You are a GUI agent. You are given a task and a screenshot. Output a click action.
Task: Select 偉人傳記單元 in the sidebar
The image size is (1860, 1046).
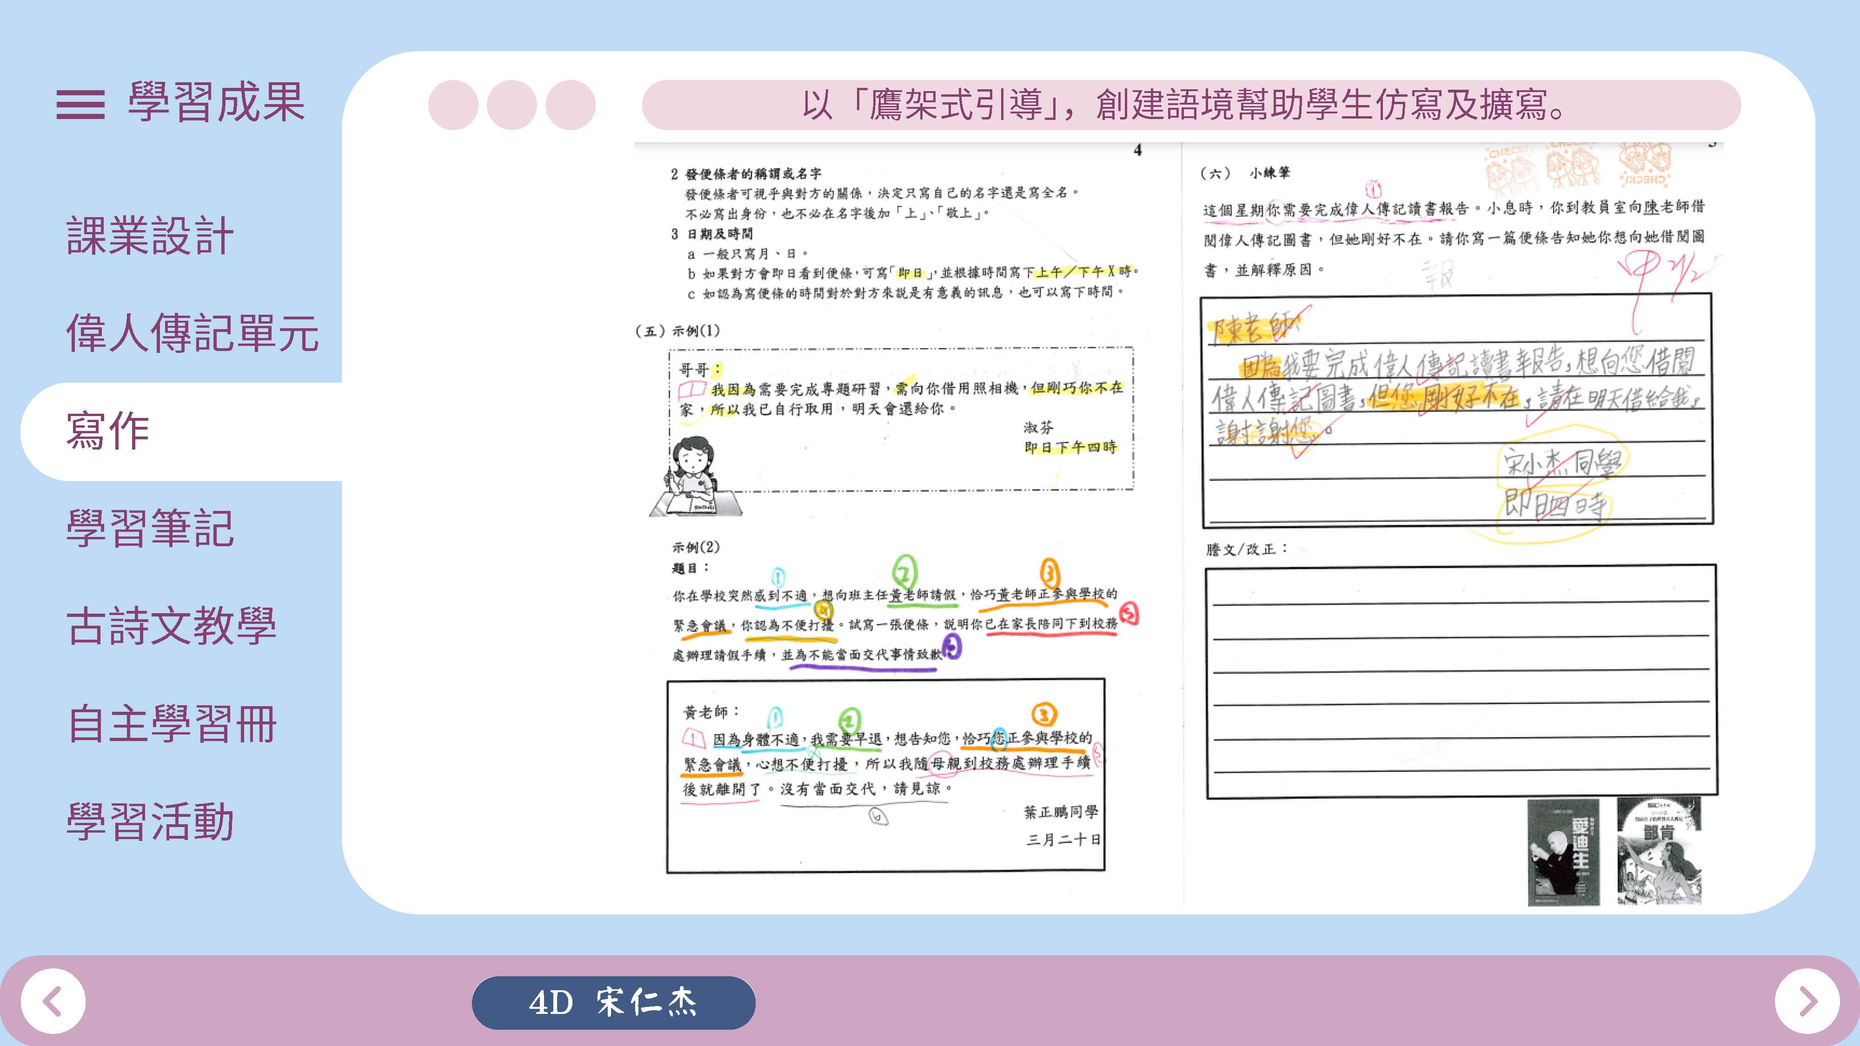(192, 333)
